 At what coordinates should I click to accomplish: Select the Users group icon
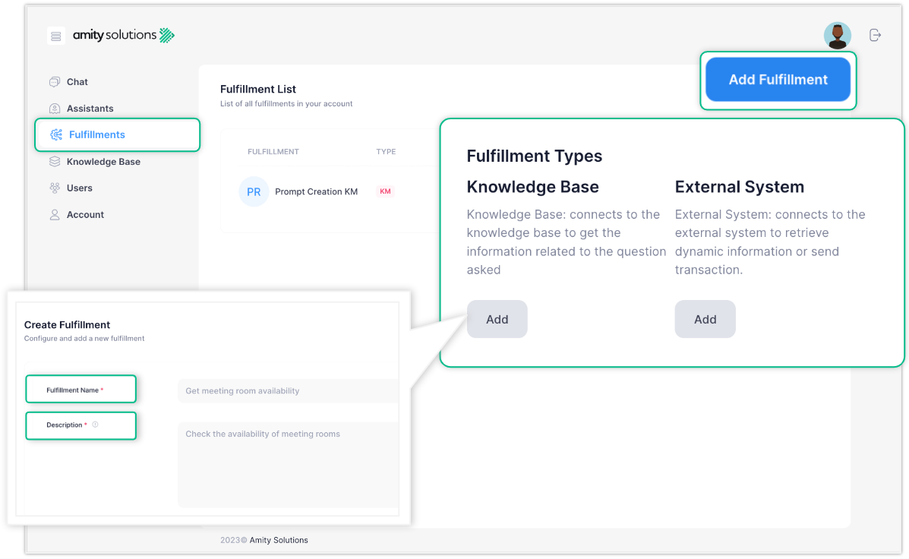coord(54,188)
